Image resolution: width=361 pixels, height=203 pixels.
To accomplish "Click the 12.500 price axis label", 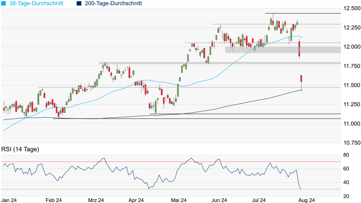I will (352, 8).
